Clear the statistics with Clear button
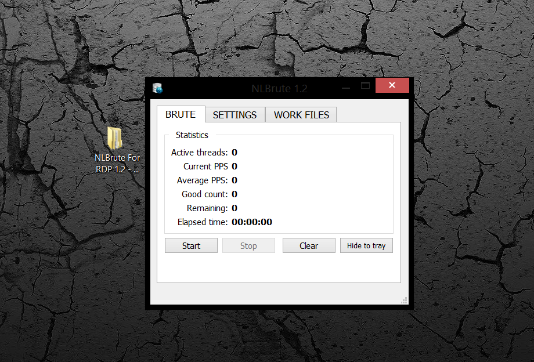The width and height of the screenshot is (534, 362). tap(309, 245)
